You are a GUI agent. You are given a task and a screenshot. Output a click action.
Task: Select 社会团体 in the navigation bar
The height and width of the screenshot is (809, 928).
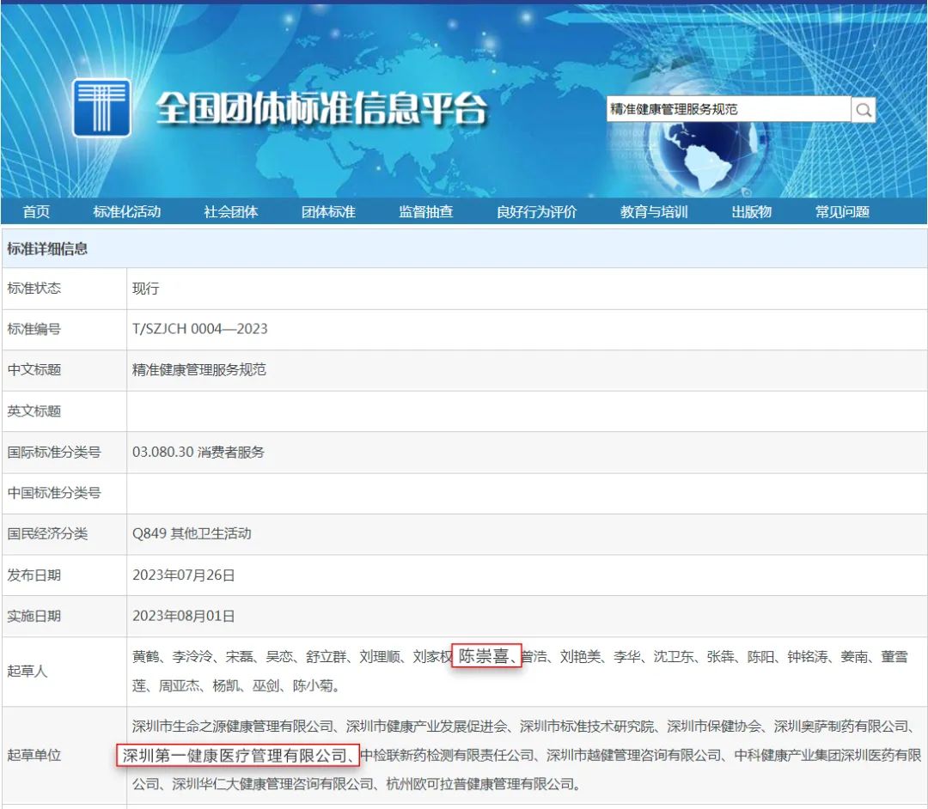tap(230, 212)
